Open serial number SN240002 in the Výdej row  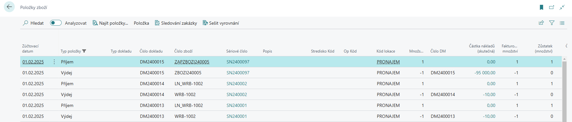237,94
